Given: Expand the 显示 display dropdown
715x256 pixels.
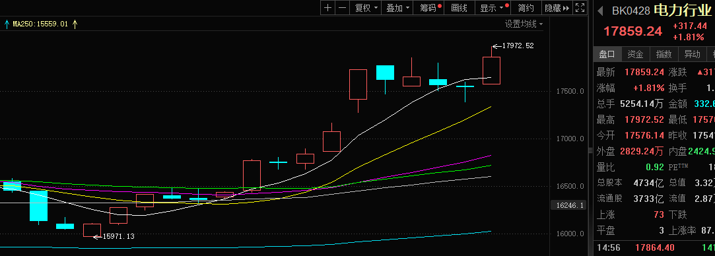Looking at the screenshot, I should (493, 8).
